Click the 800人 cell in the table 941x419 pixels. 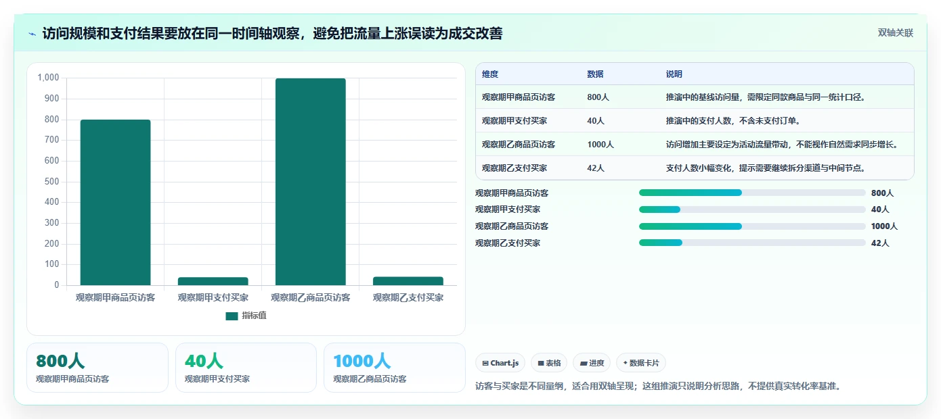(598, 97)
